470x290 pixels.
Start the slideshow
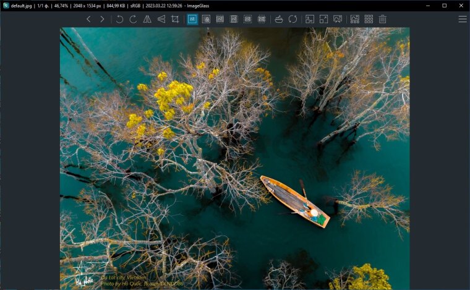(338, 19)
